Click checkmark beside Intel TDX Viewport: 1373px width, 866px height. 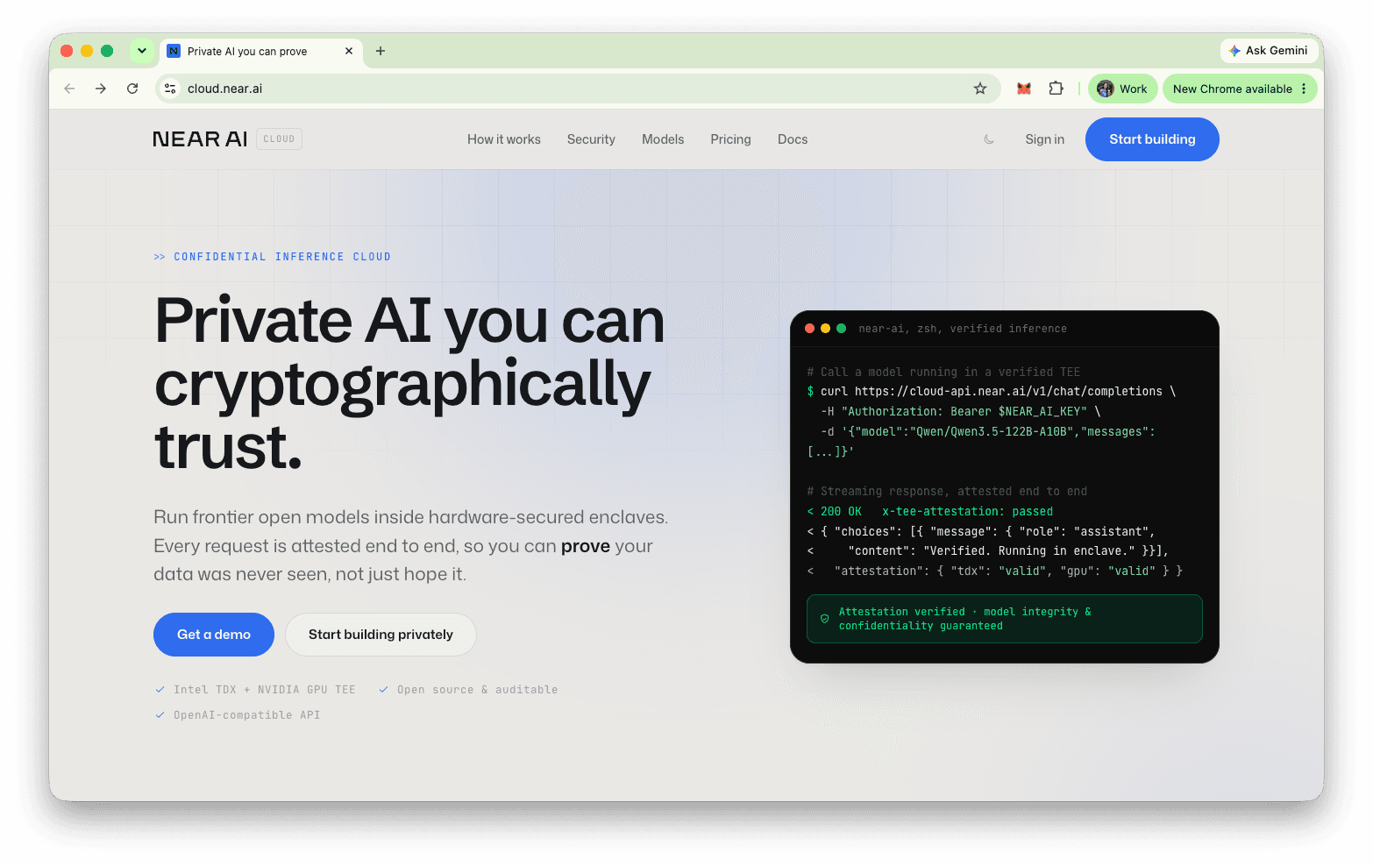(160, 690)
